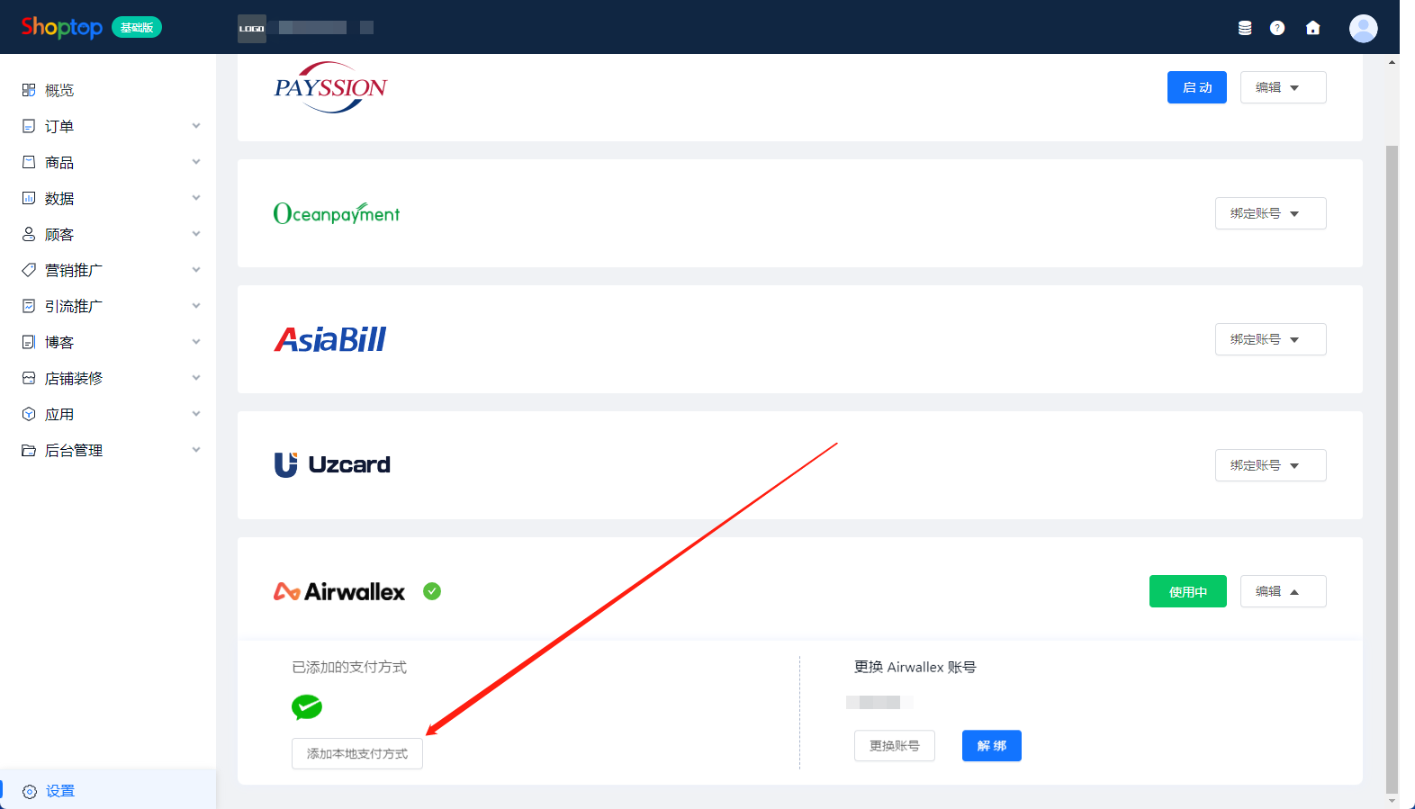Screen dimensions: 1415x809
Task: Click the AsiaBill logo
Action: (x=330, y=339)
